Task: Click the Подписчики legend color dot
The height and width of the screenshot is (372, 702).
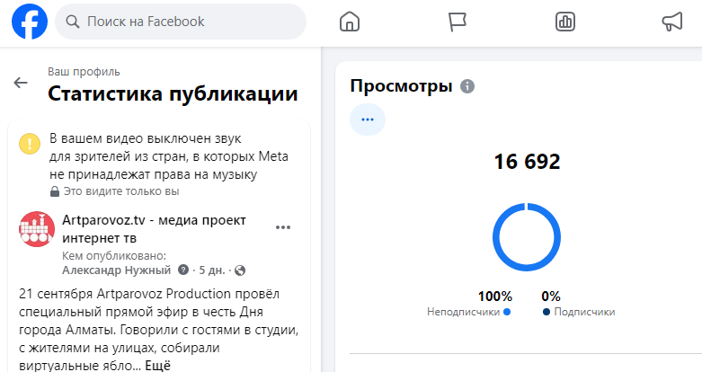Action: click(546, 312)
